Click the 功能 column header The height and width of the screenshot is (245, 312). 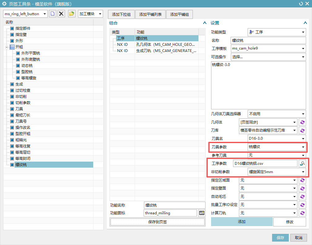167,32
